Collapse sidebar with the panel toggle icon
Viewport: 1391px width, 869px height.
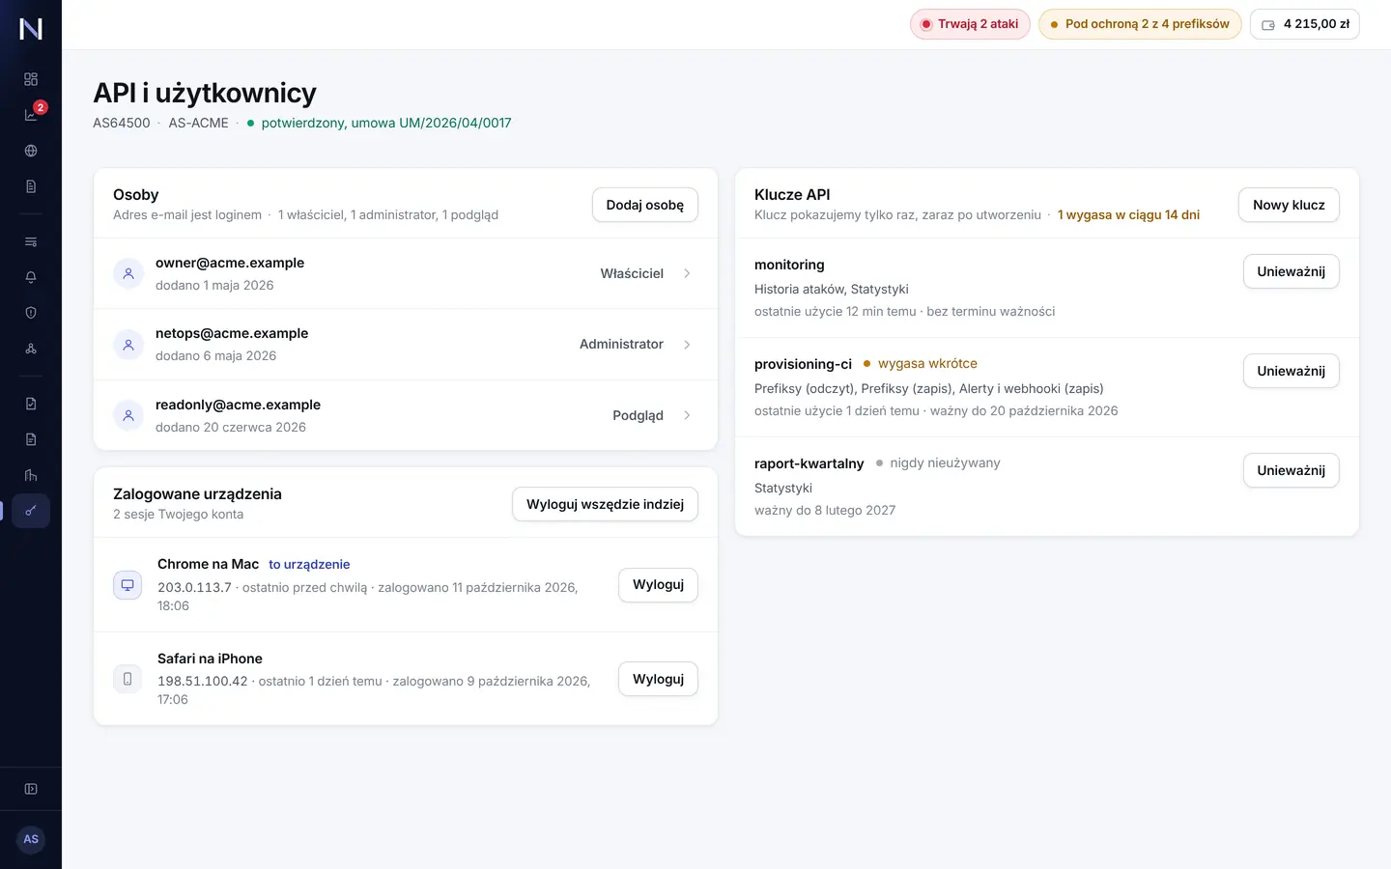click(31, 789)
